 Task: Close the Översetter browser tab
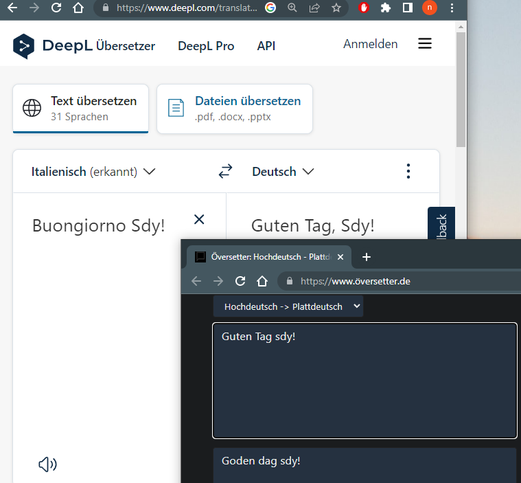tap(340, 257)
